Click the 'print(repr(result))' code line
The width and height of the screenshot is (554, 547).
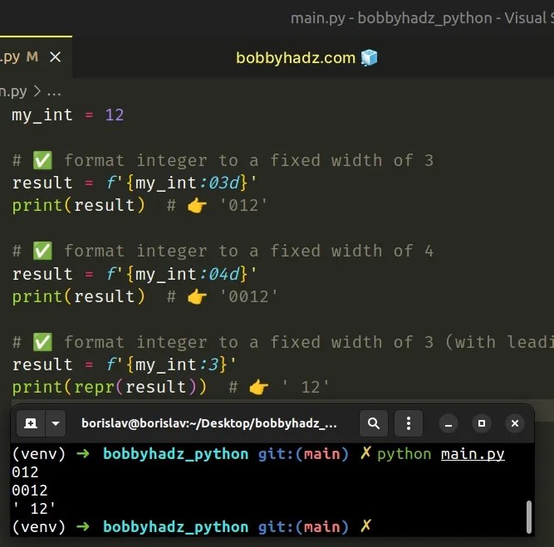[170, 387]
